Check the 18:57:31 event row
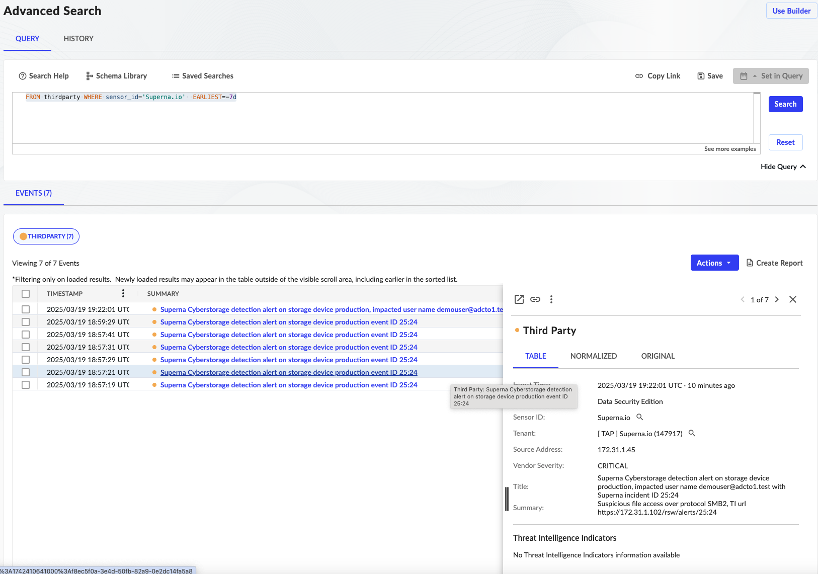 click(x=26, y=347)
